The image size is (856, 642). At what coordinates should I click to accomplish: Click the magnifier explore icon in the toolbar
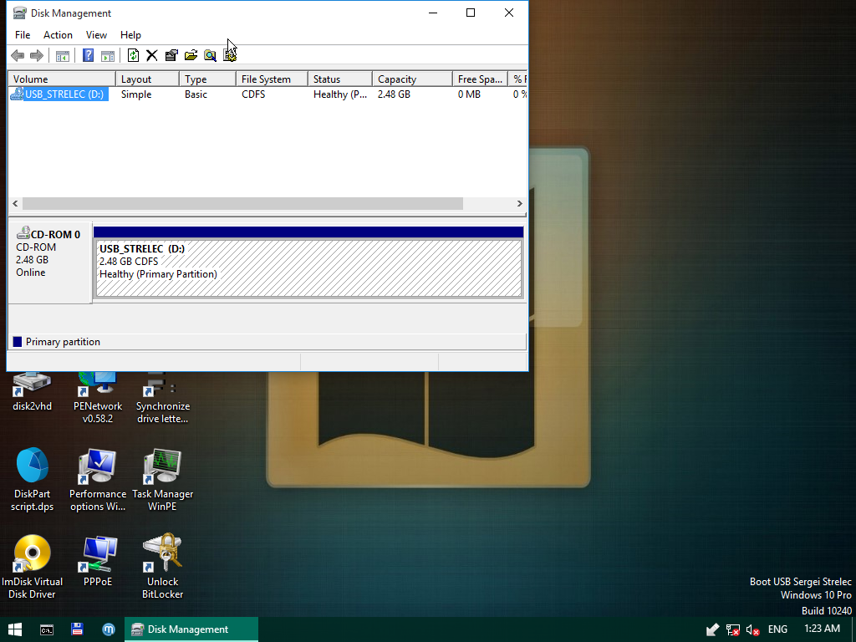click(x=210, y=55)
